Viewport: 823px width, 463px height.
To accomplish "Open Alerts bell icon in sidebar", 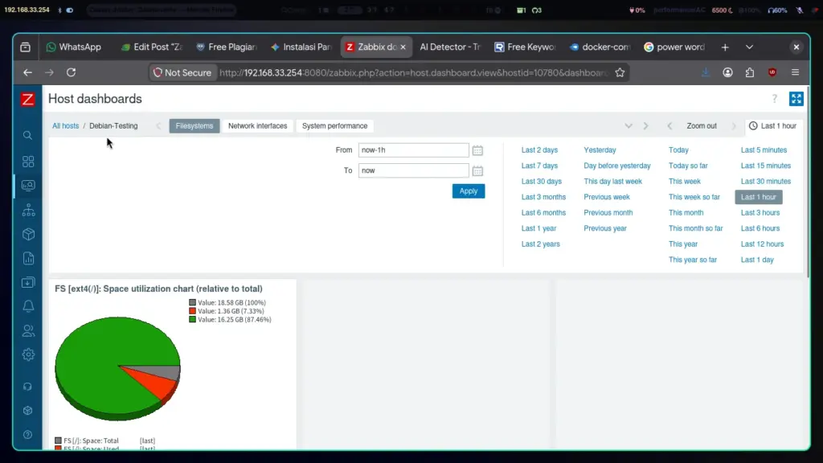I will click(x=28, y=306).
